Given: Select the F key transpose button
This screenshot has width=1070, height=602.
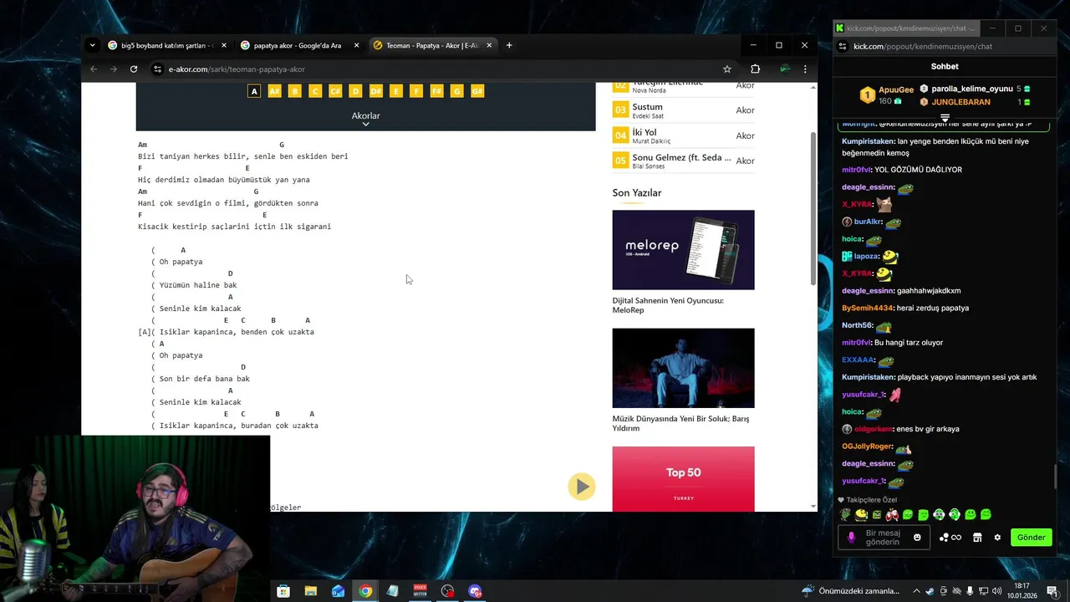Looking at the screenshot, I should [416, 91].
